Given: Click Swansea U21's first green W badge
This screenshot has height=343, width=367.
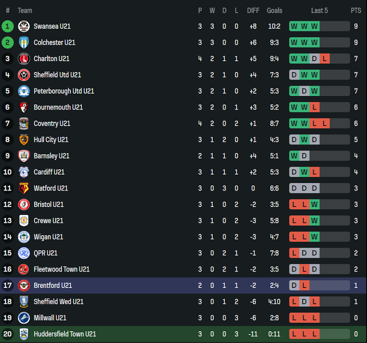Looking at the screenshot, I should tap(294, 26).
